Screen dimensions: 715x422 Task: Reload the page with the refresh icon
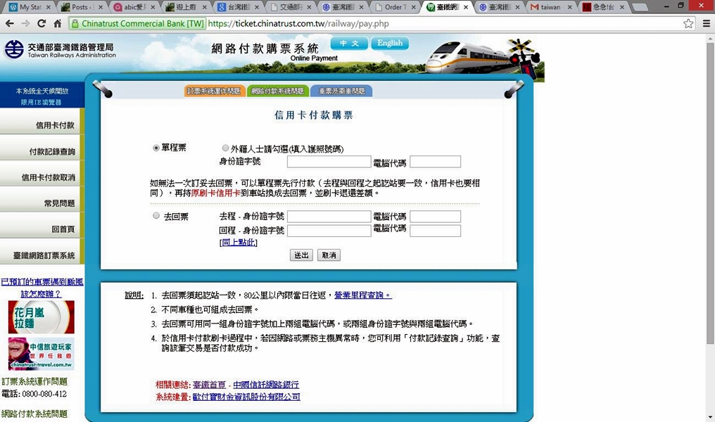[x=42, y=23]
